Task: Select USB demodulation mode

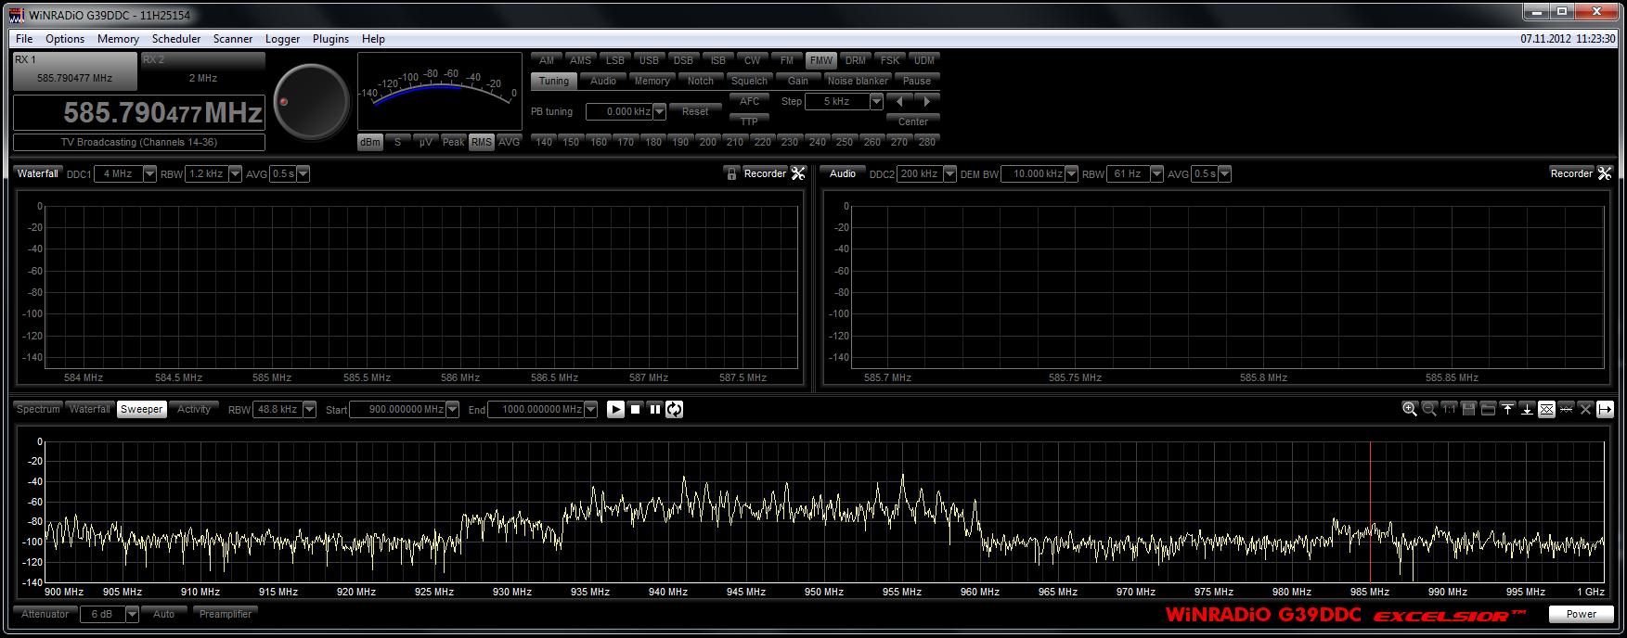Action: click(x=649, y=60)
